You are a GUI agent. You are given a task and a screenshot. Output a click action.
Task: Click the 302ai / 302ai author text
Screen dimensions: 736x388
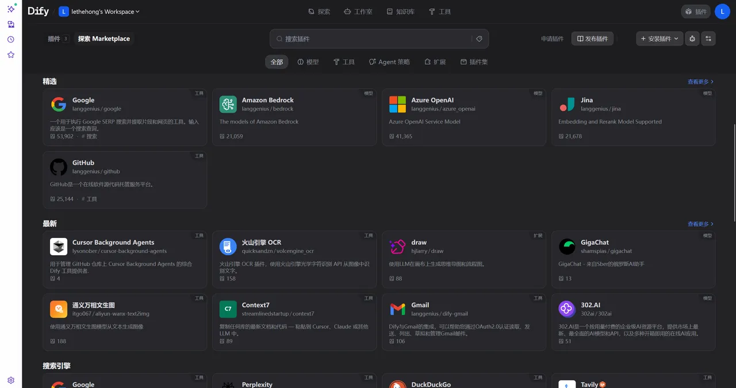pos(596,314)
